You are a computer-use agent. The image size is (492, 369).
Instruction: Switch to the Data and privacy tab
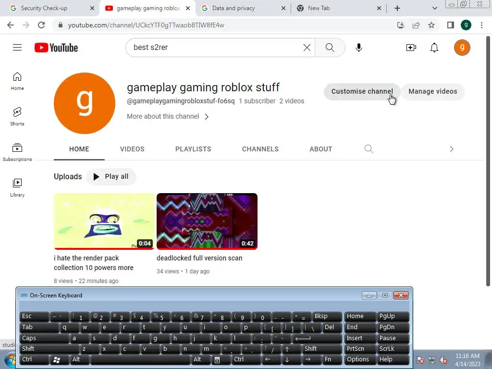[x=234, y=8]
